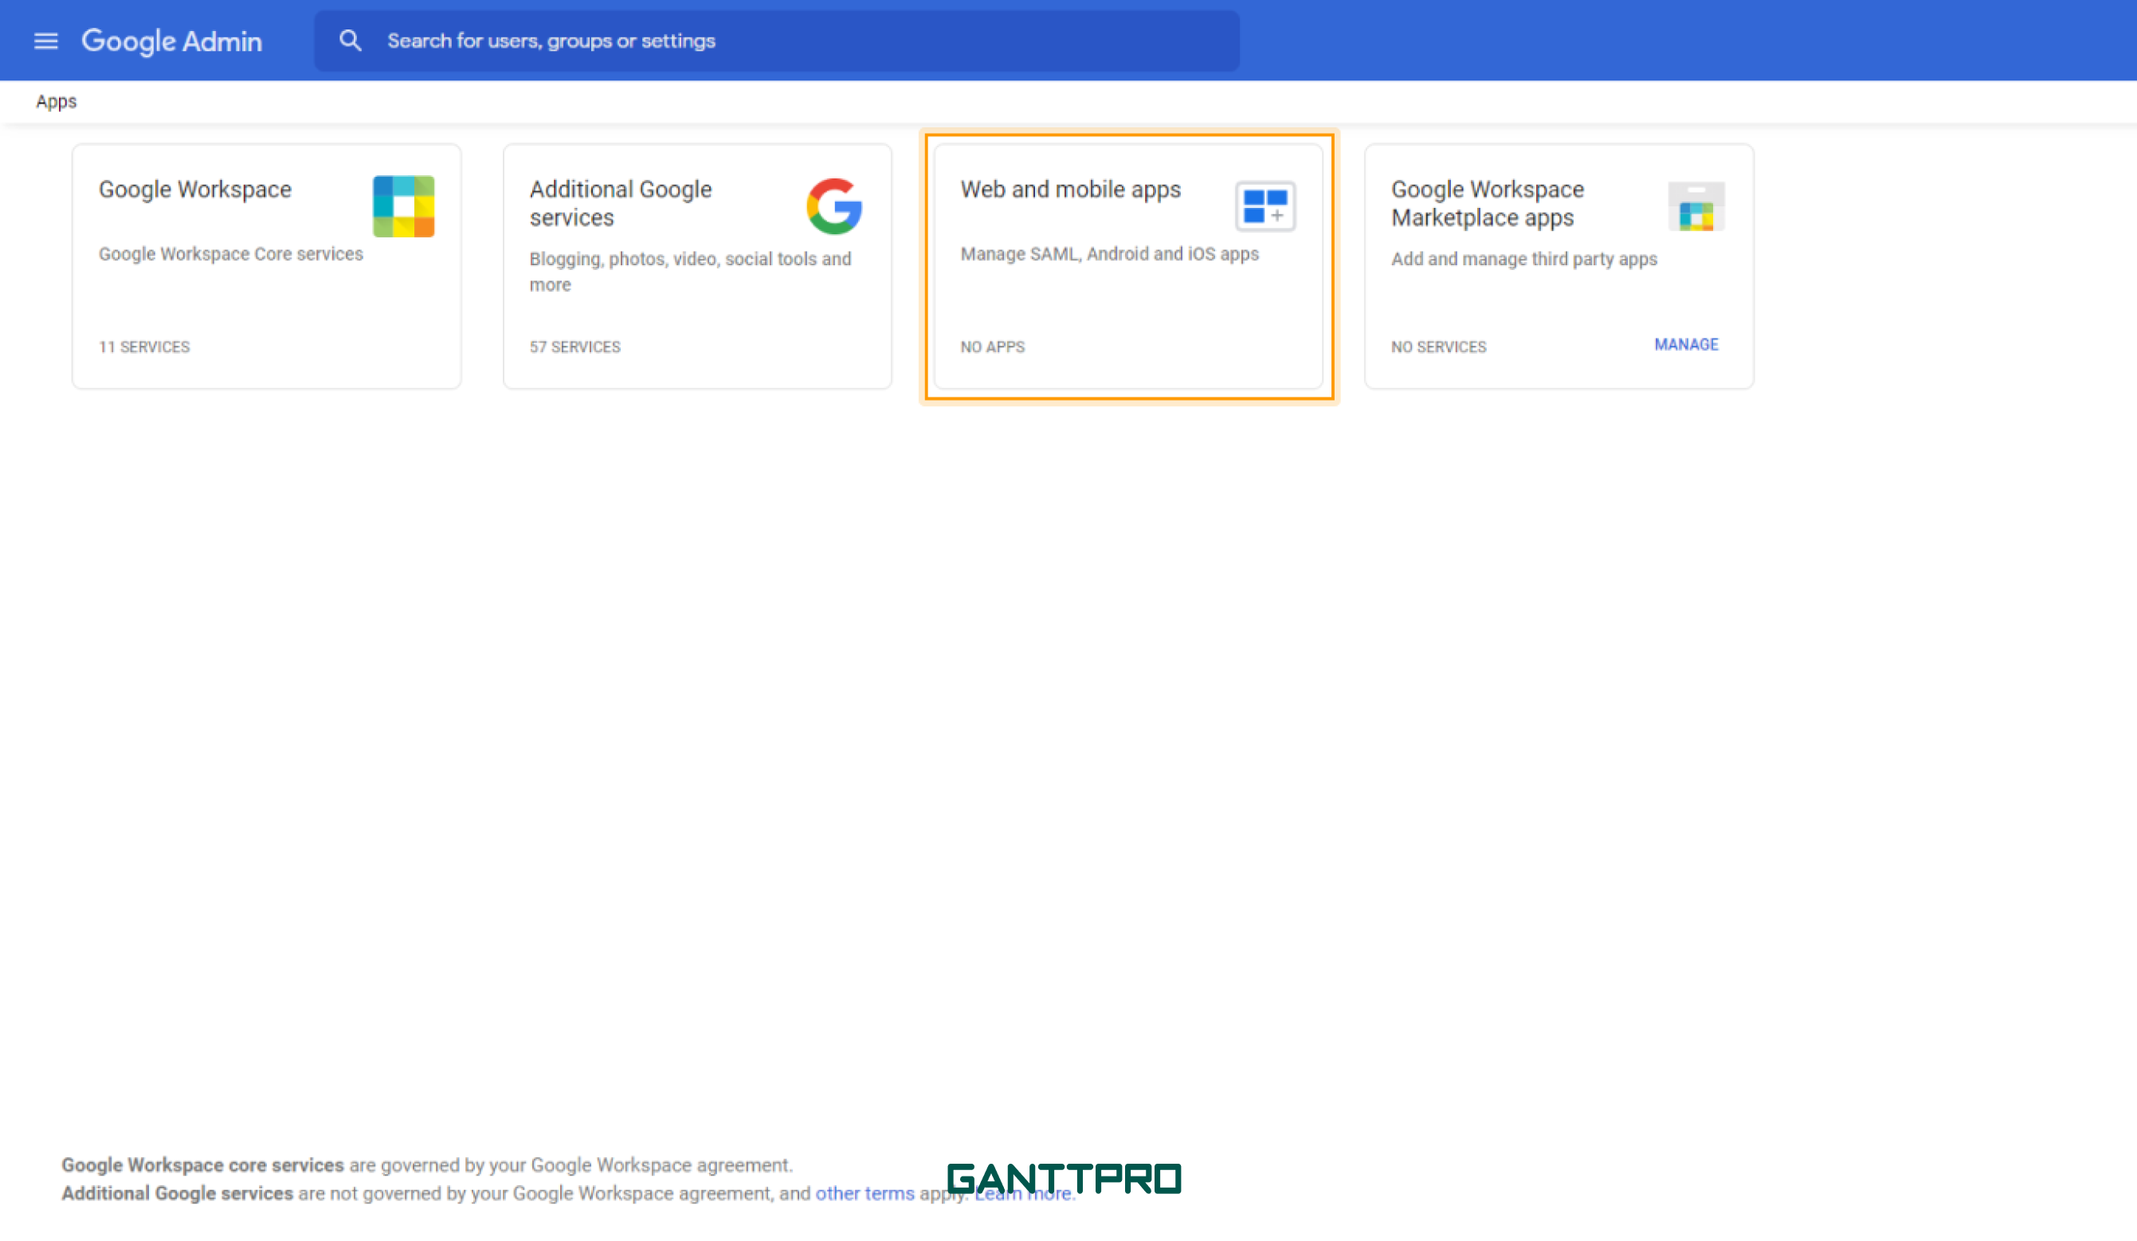Image resolution: width=2137 pixels, height=1241 pixels.
Task: Click the 57 SERVICES label
Action: (575, 346)
